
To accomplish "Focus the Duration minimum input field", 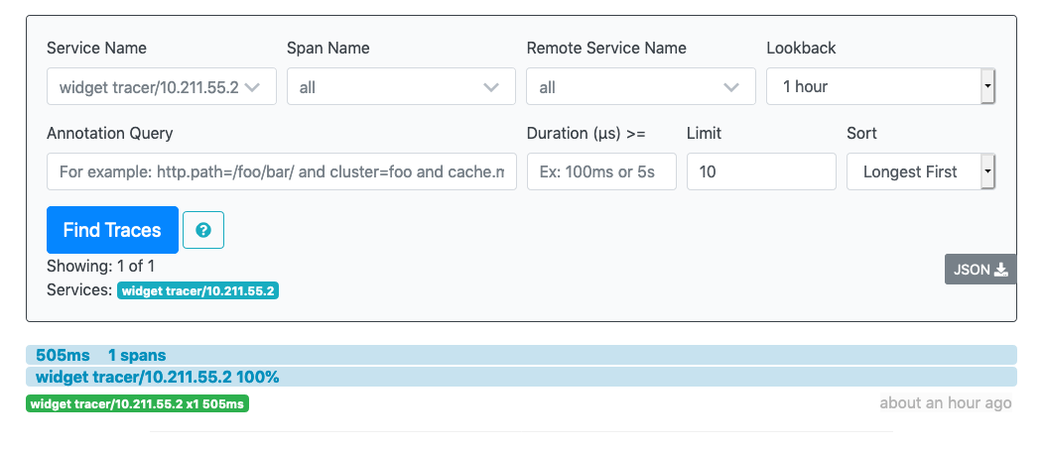I will click(601, 171).
